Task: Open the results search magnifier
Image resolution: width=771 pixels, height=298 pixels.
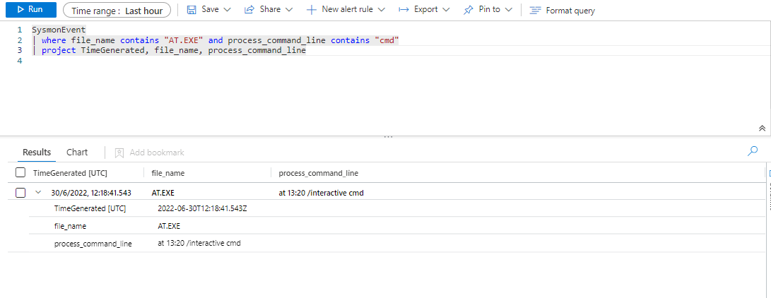Action: (753, 150)
